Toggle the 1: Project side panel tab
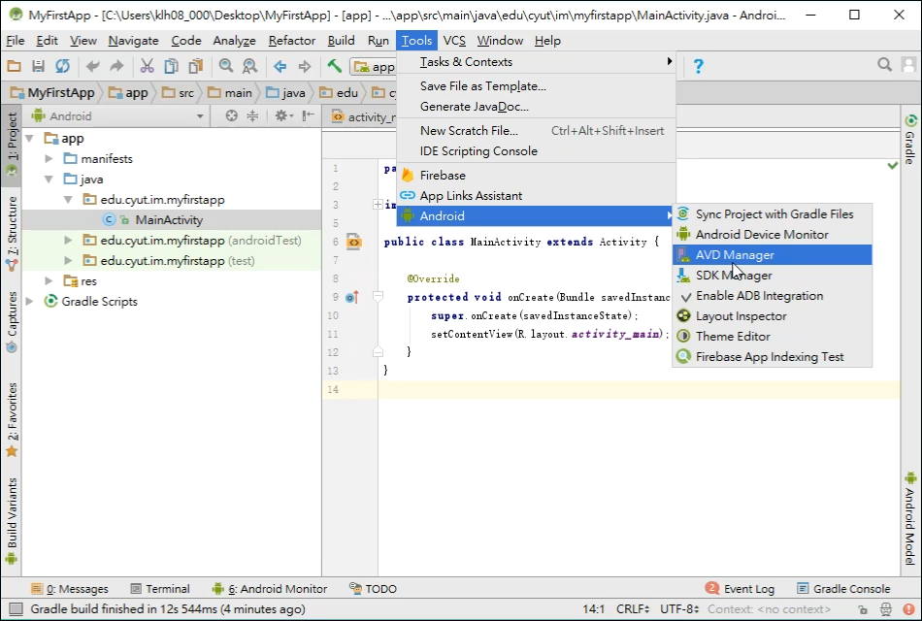 click(x=12, y=145)
